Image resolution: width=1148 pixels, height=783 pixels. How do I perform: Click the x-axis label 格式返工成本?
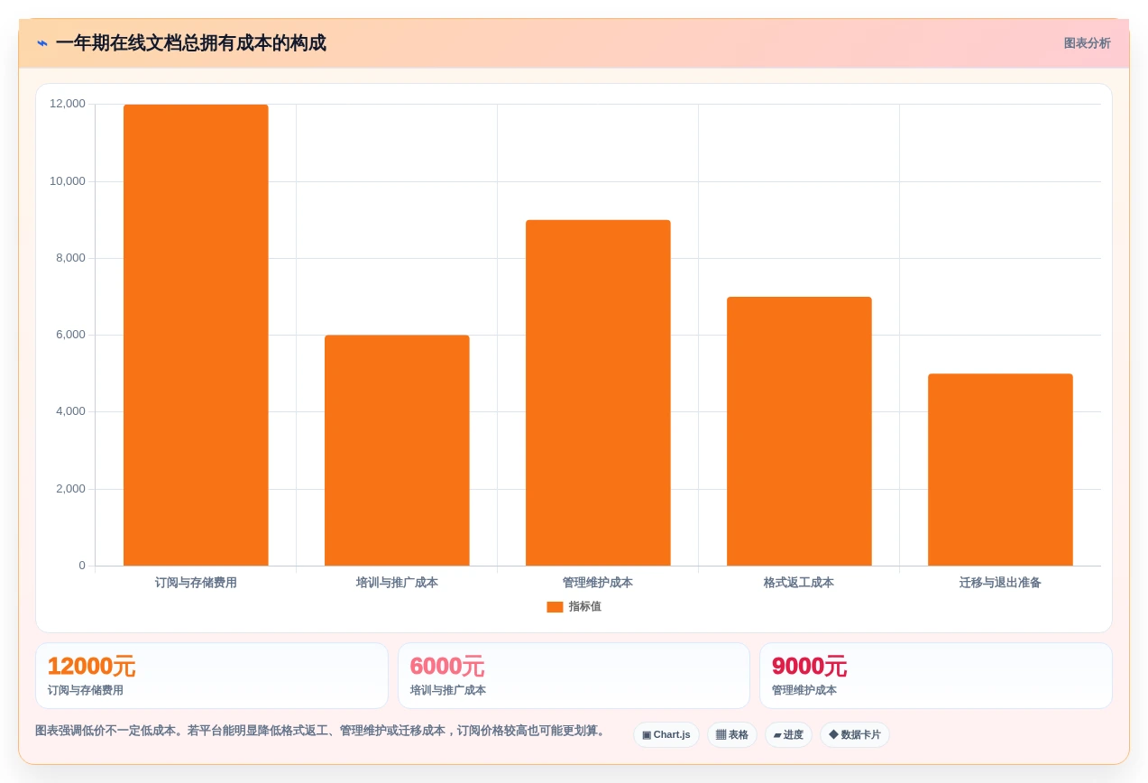[x=799, y=583]
